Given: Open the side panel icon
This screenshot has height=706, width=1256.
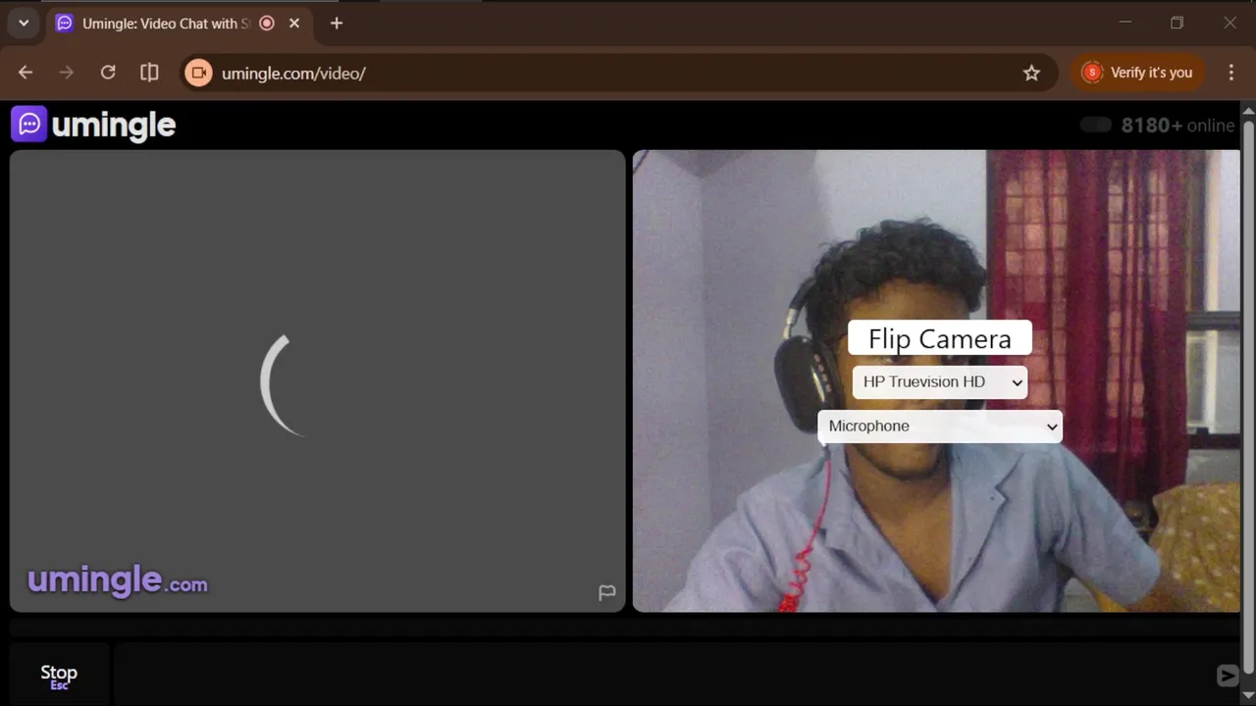Looking at the screenshot, I should click(x=149, y=73).
